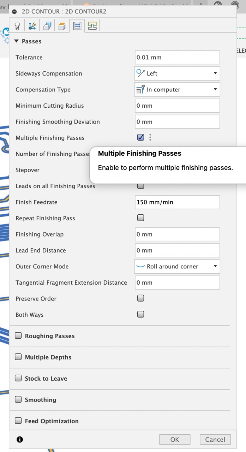Click the Finish Feedrate input field
The image size is (246, 452).
(177, 202)
